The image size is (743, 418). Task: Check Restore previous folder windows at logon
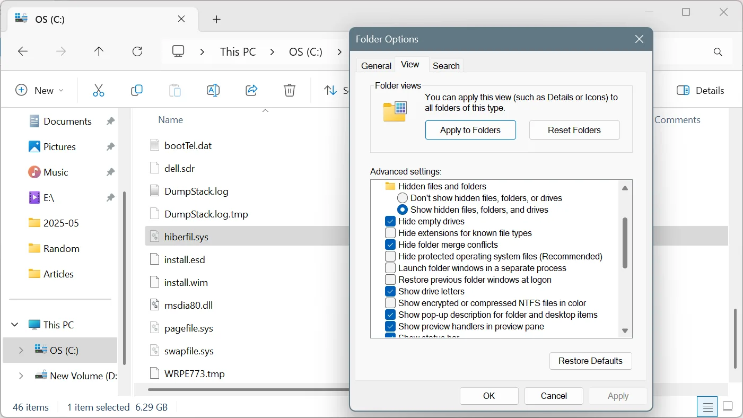click(390, 280)
